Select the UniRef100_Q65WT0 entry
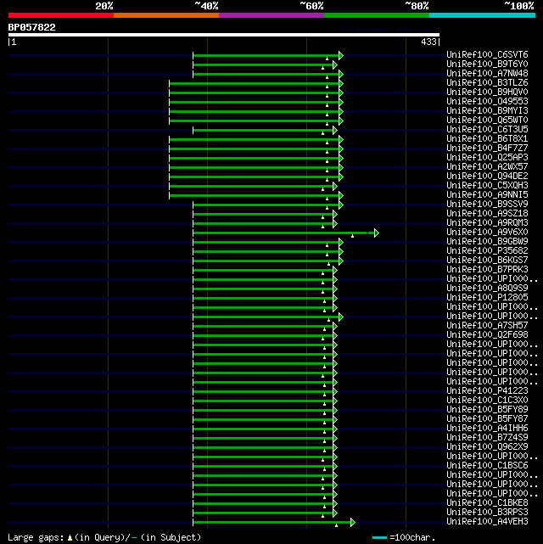Viewport: 543px width, 544px height. click(487, 121)
